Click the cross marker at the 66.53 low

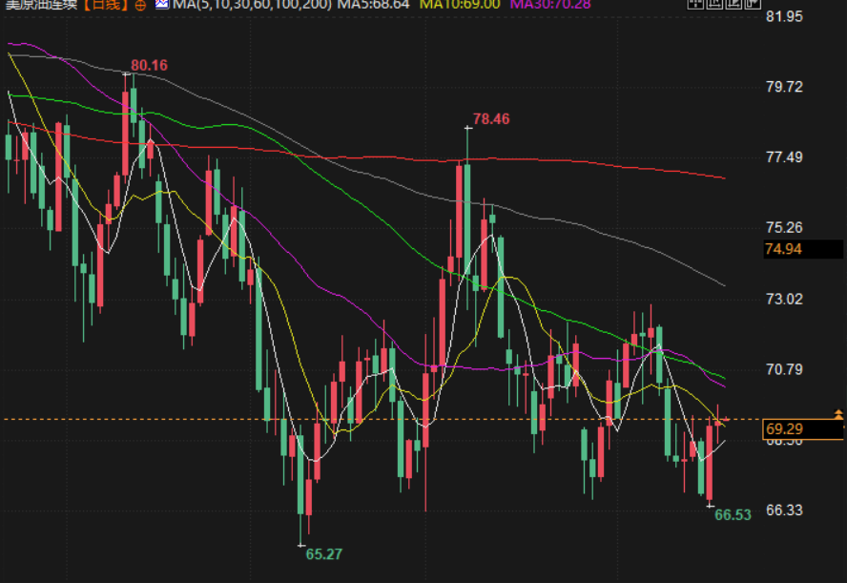point(710,505)
